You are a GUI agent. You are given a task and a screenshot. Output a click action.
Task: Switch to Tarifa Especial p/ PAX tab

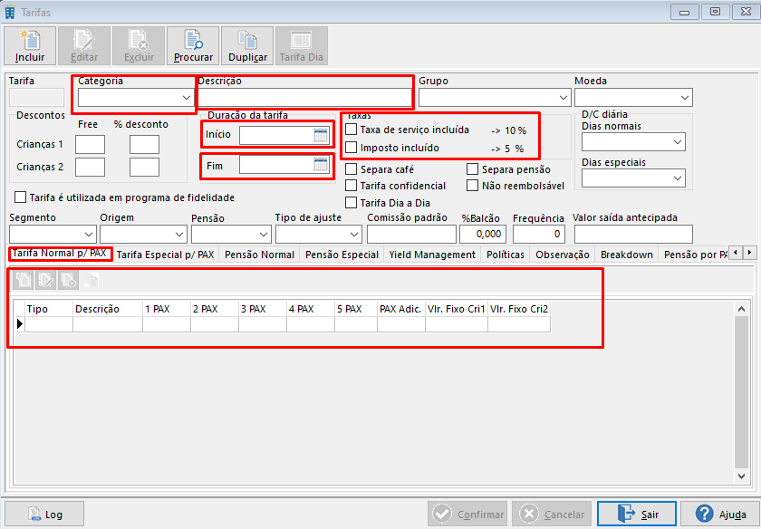(x=166, y=255)
